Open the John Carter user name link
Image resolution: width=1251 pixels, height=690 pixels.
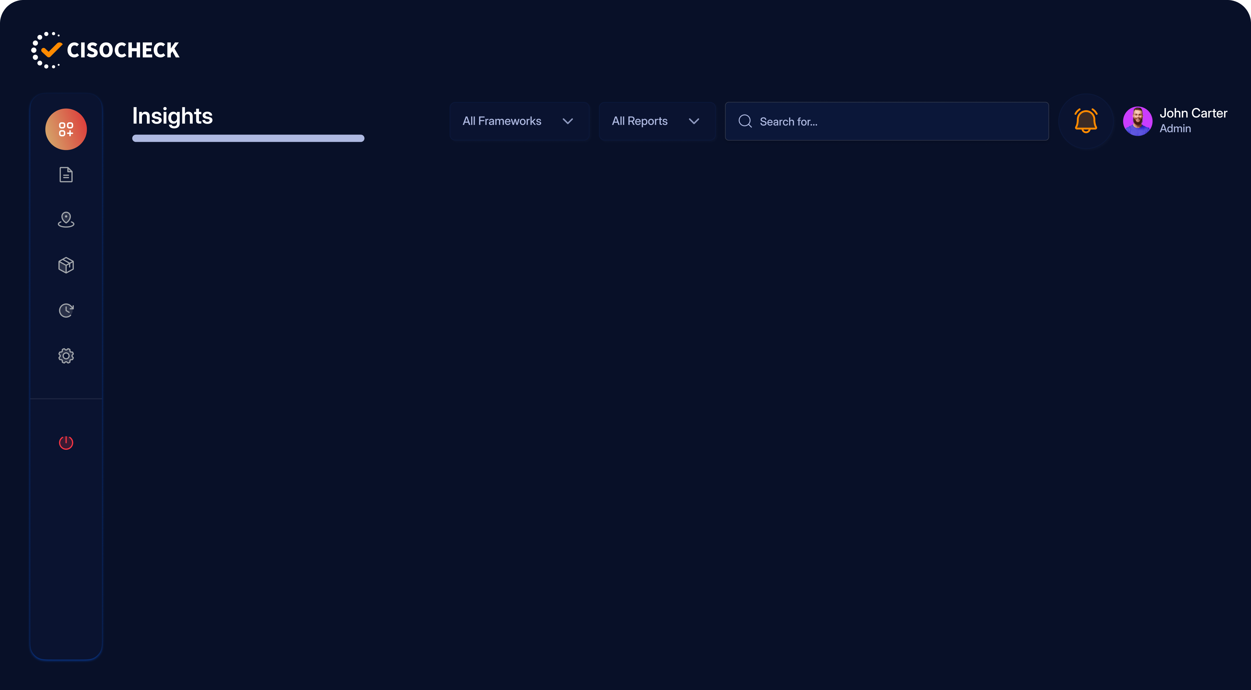[1193, 113]
